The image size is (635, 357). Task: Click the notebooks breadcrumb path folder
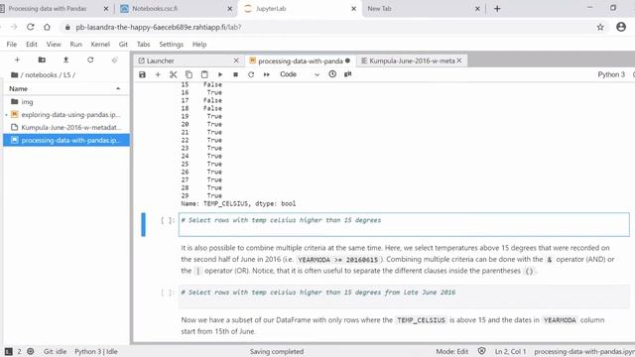41,75
